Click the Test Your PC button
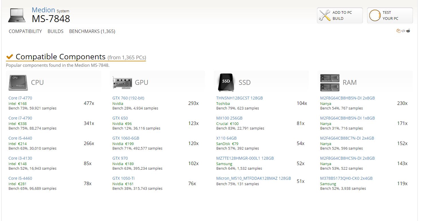This screenshot has height=221, width=425. [x=390, y=15]
